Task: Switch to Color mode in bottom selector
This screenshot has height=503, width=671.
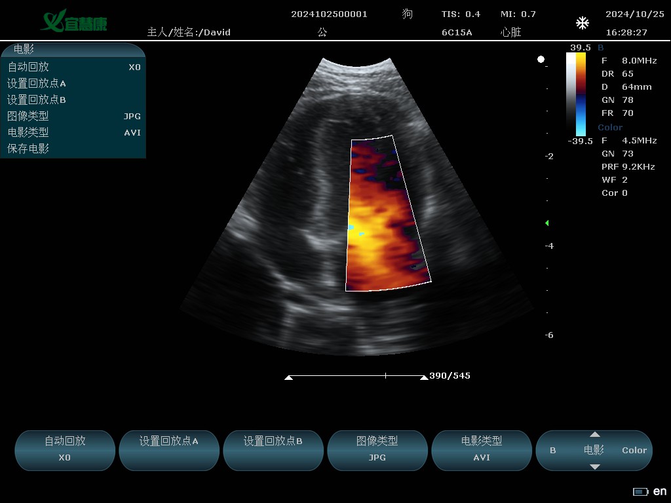Action: pos(634,451)
